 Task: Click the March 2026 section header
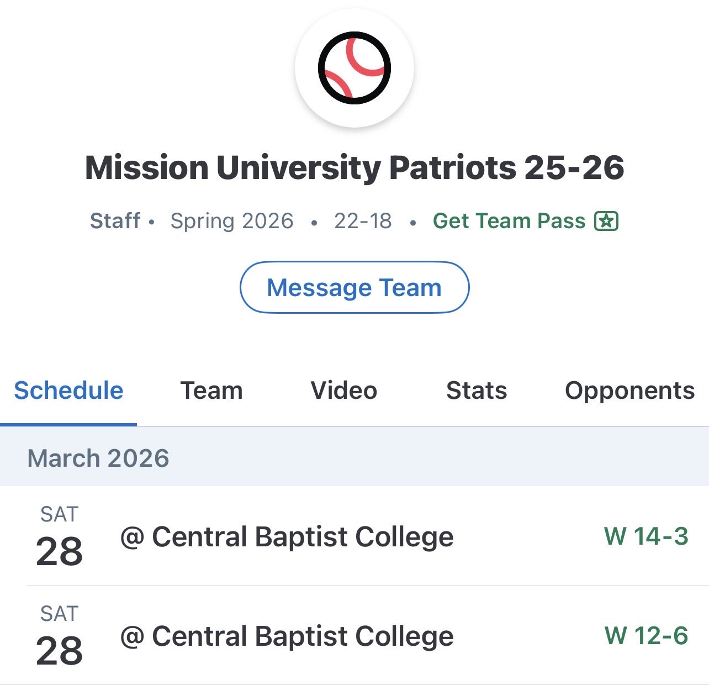coord(98,458)
